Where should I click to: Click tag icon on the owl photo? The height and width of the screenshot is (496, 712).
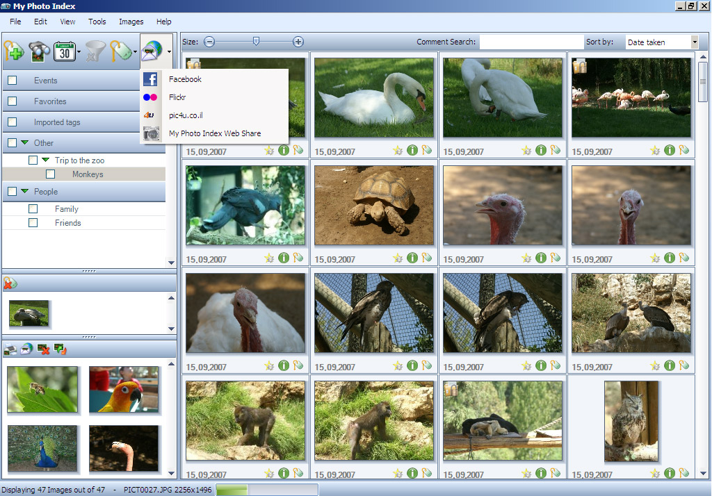(683, 473)
